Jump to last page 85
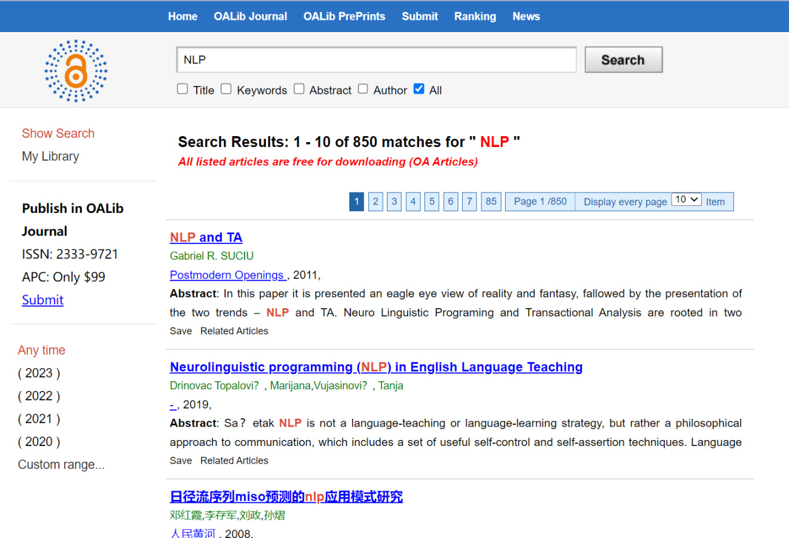789x538 pixels. coord(491,202)
